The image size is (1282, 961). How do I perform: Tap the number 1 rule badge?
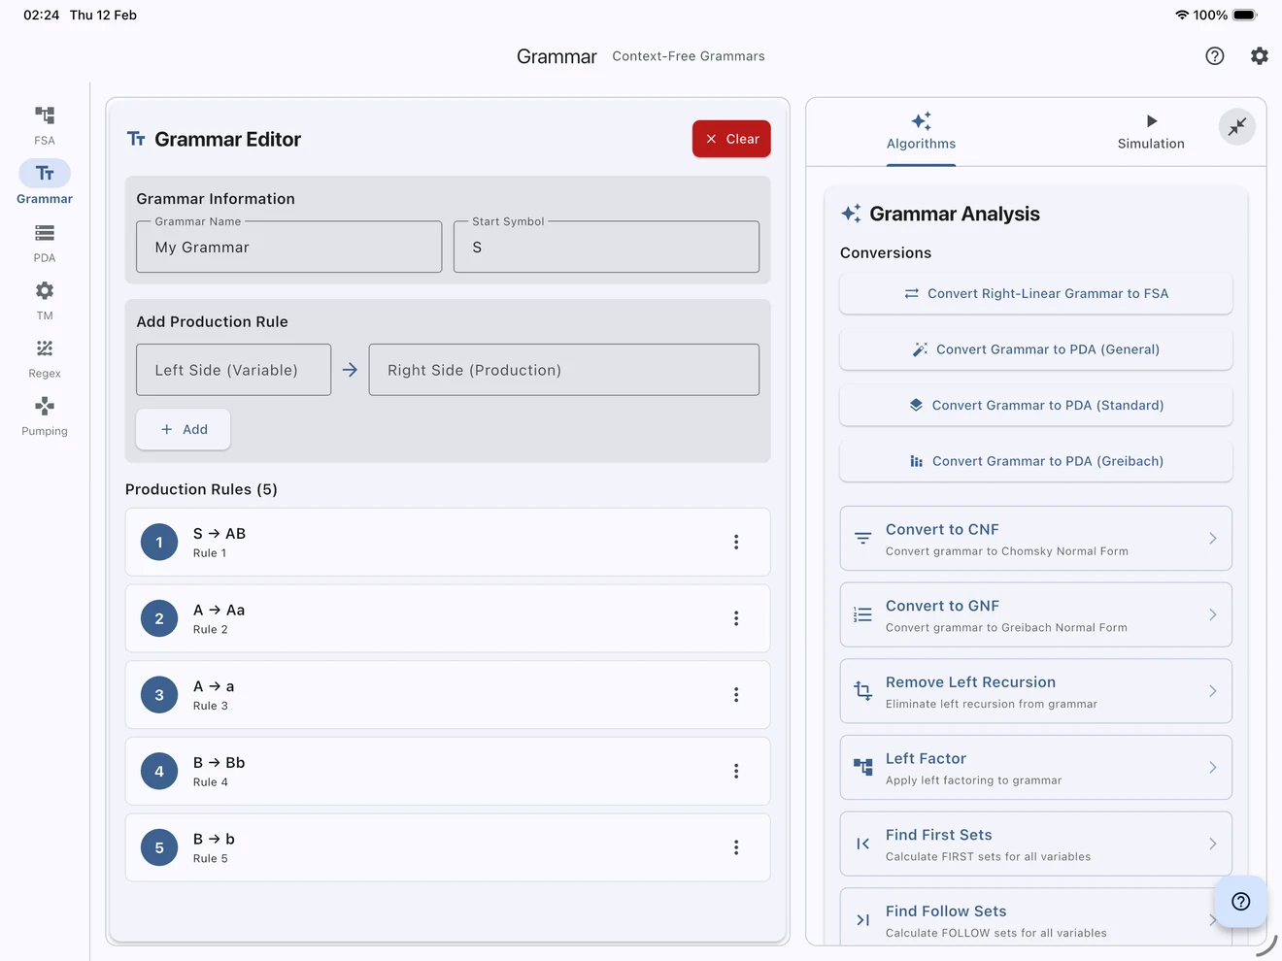coord(159,542)
